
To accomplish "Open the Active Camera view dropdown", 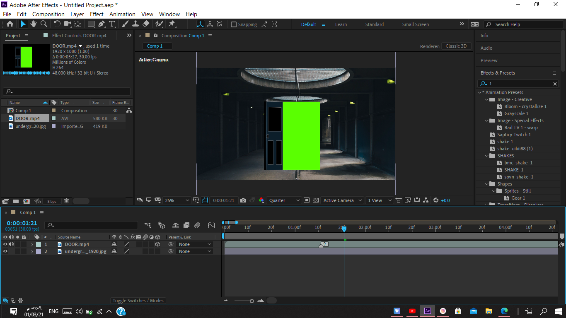I will 342,200.
